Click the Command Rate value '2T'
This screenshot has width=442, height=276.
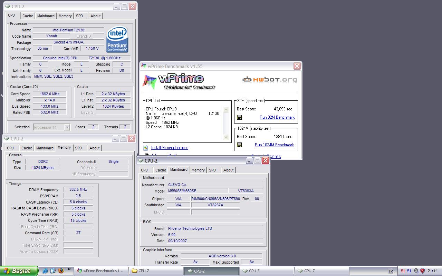[x=78, y=233]
